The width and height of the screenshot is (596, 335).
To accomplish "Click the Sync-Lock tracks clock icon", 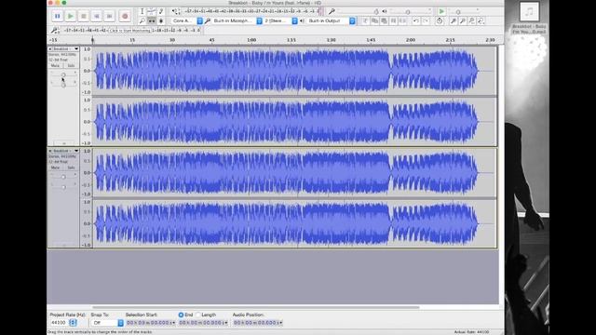I will tap(440, 20).
